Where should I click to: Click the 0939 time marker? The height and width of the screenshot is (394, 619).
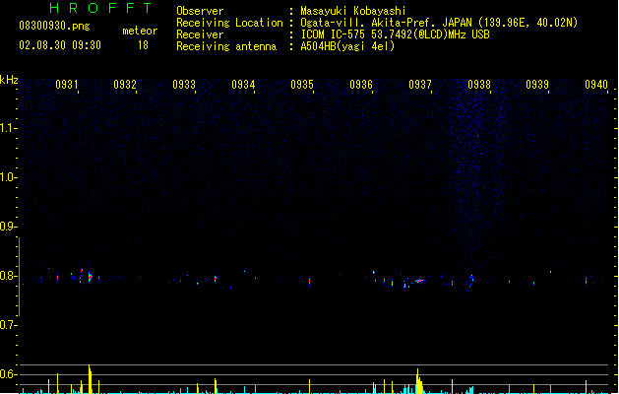(x=537, y=85)
